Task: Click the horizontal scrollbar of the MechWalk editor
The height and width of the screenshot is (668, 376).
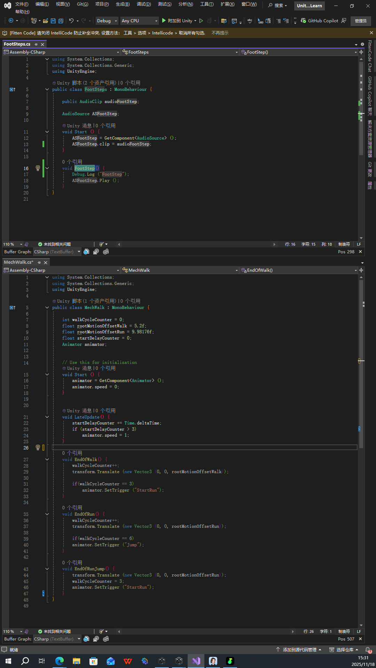Action: (x=206, y=631)
